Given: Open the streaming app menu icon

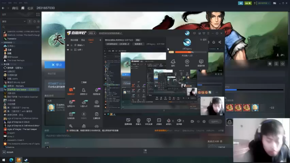Looking at the screenshot, I should click(x=208, y=33).
